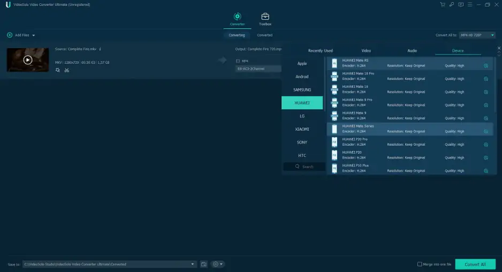Click the register key icon
This screenshot has width=502, height=272.
coord(451,4)
